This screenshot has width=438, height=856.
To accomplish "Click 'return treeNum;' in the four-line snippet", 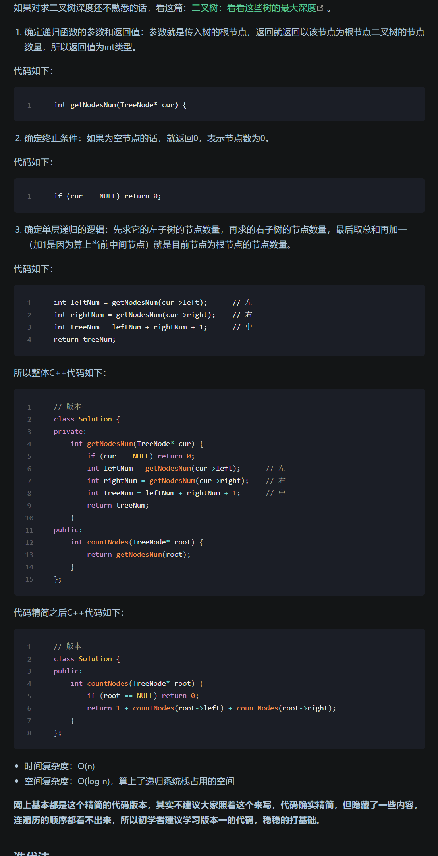I will coord(85,339).
